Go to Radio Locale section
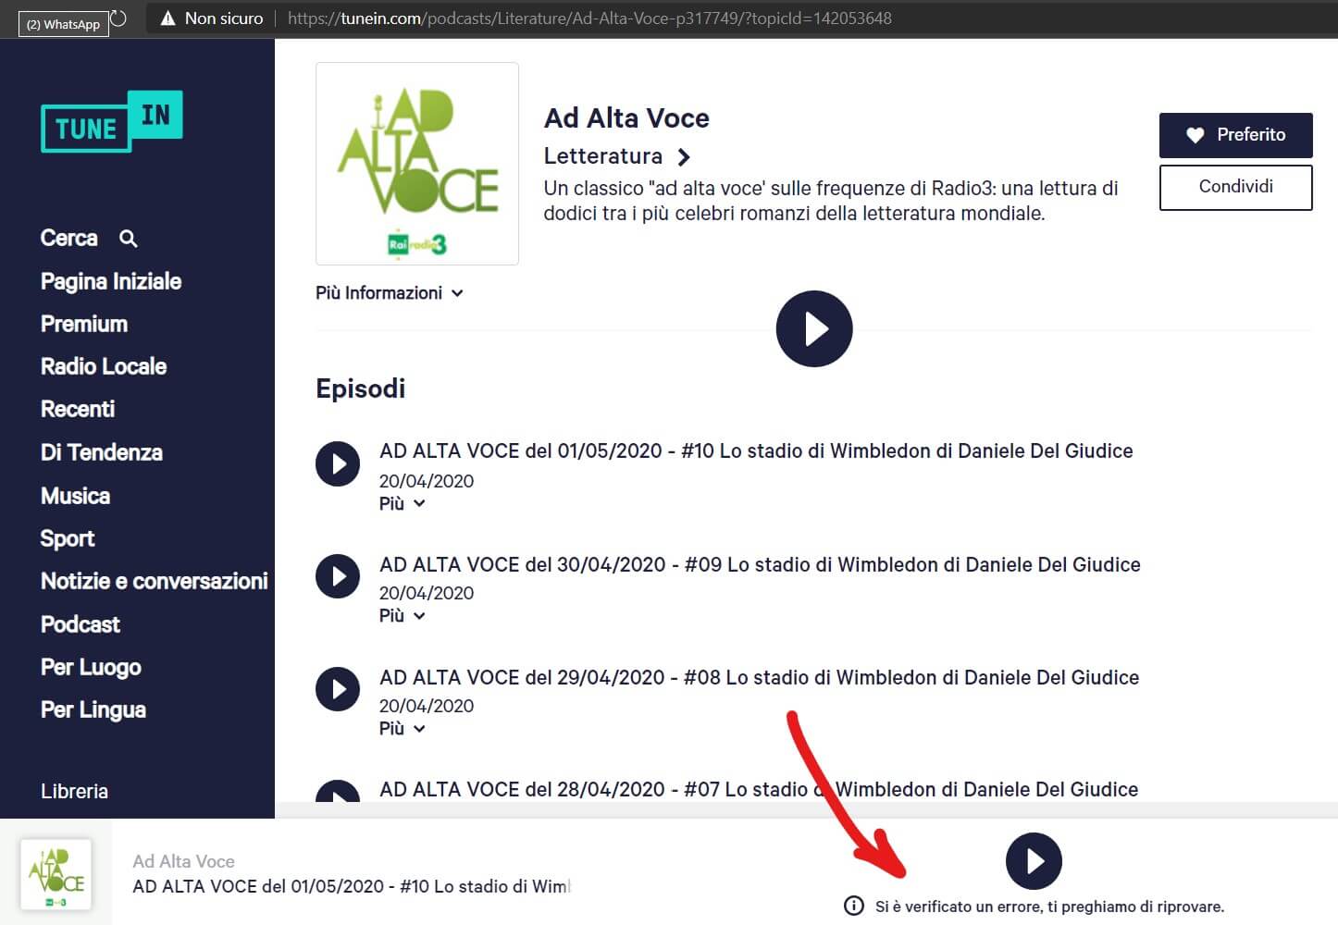 pyautogui.click(x=104, y=366)
